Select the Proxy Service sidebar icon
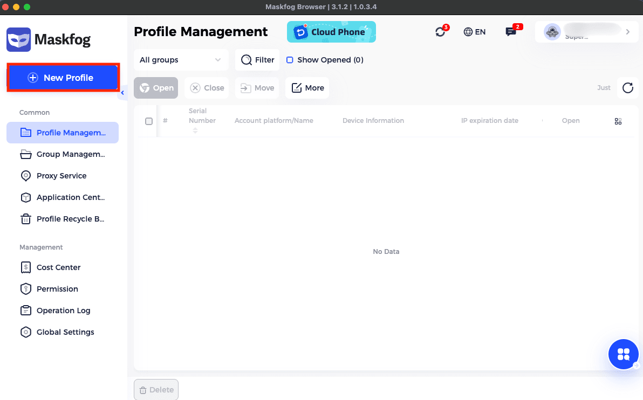643x400 pixels. coord(26,176)
